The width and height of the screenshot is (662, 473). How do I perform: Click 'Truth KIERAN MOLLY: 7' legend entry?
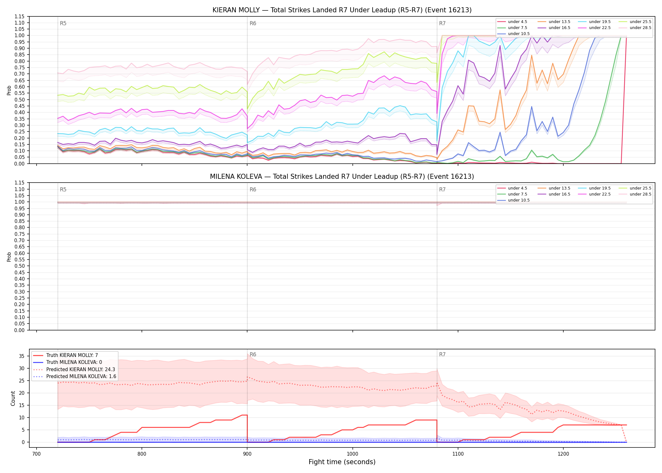(x=66, y=355)
